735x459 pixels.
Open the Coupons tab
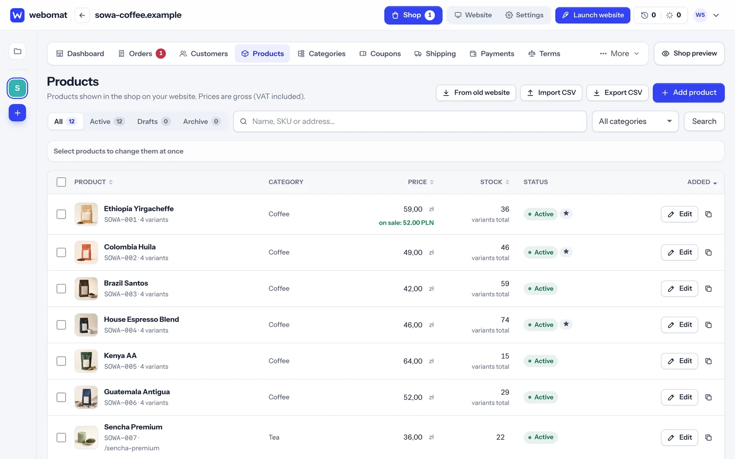tap(380, 54)
